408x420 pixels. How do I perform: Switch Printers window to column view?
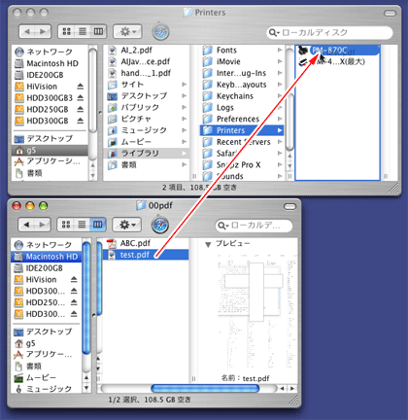[x=98, y=31]
